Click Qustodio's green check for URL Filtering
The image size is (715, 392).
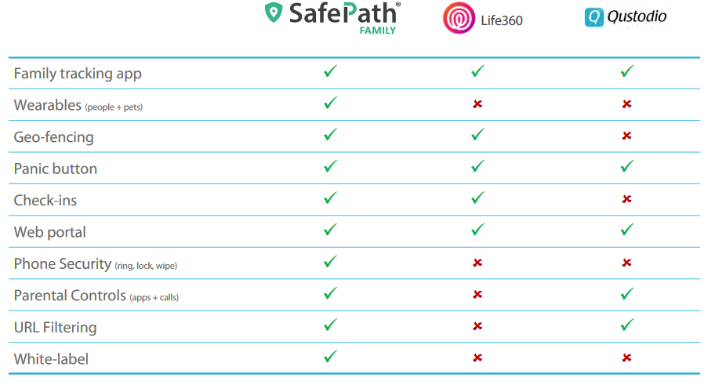pyautogui.click(x=626, y=325)
